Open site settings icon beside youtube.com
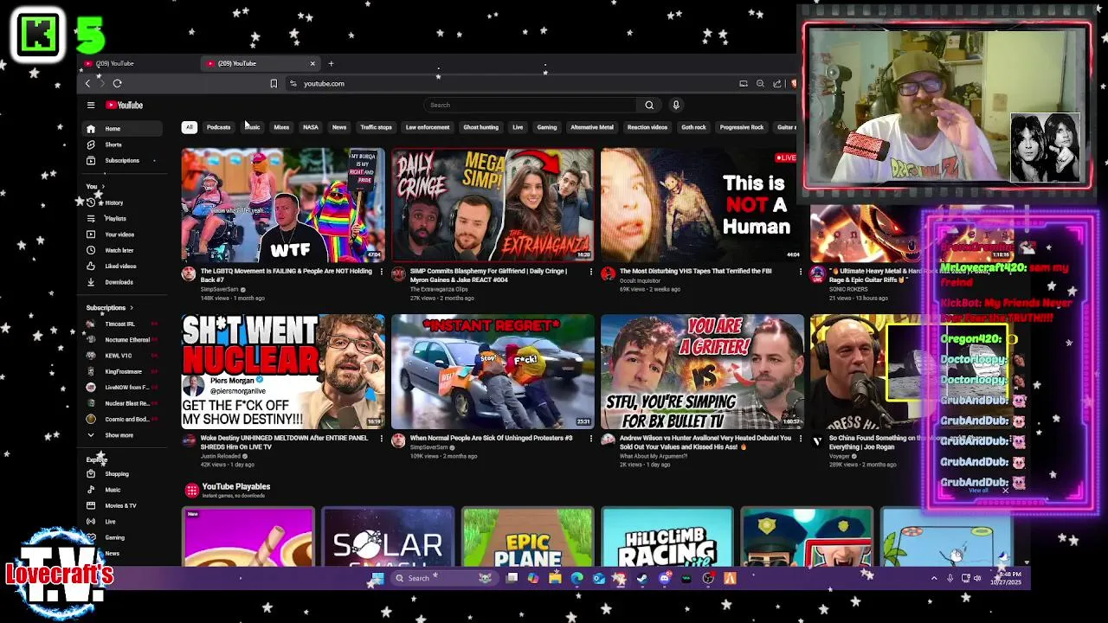 click(293, 83)
